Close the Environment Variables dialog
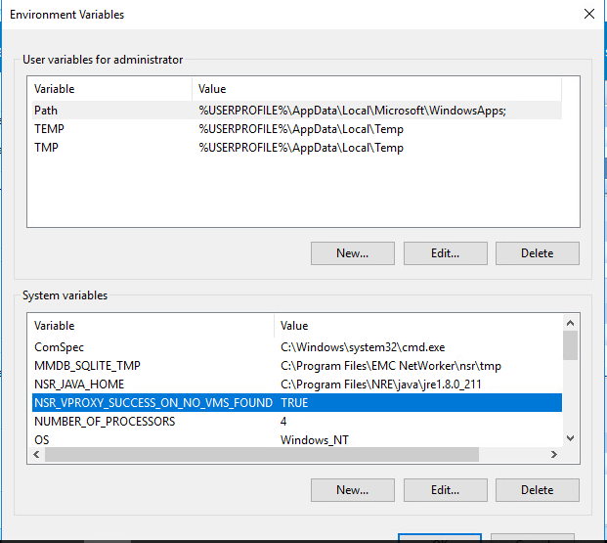 [x=588, y=15]
